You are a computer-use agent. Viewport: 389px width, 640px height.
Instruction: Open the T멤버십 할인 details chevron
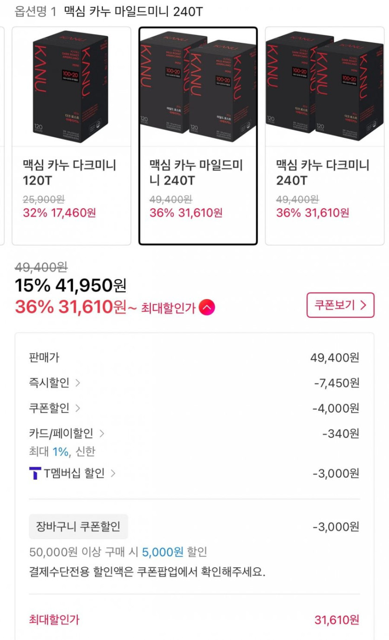(x=113, y=474)
